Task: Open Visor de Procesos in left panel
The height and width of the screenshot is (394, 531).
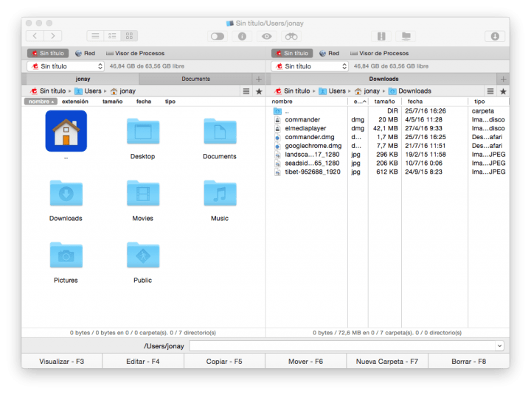Action: 135,53
